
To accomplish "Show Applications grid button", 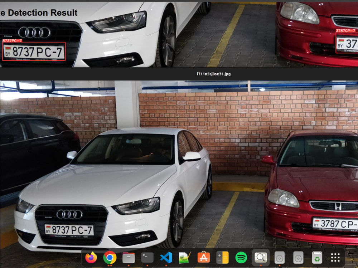I will click(x=335, y=258).
